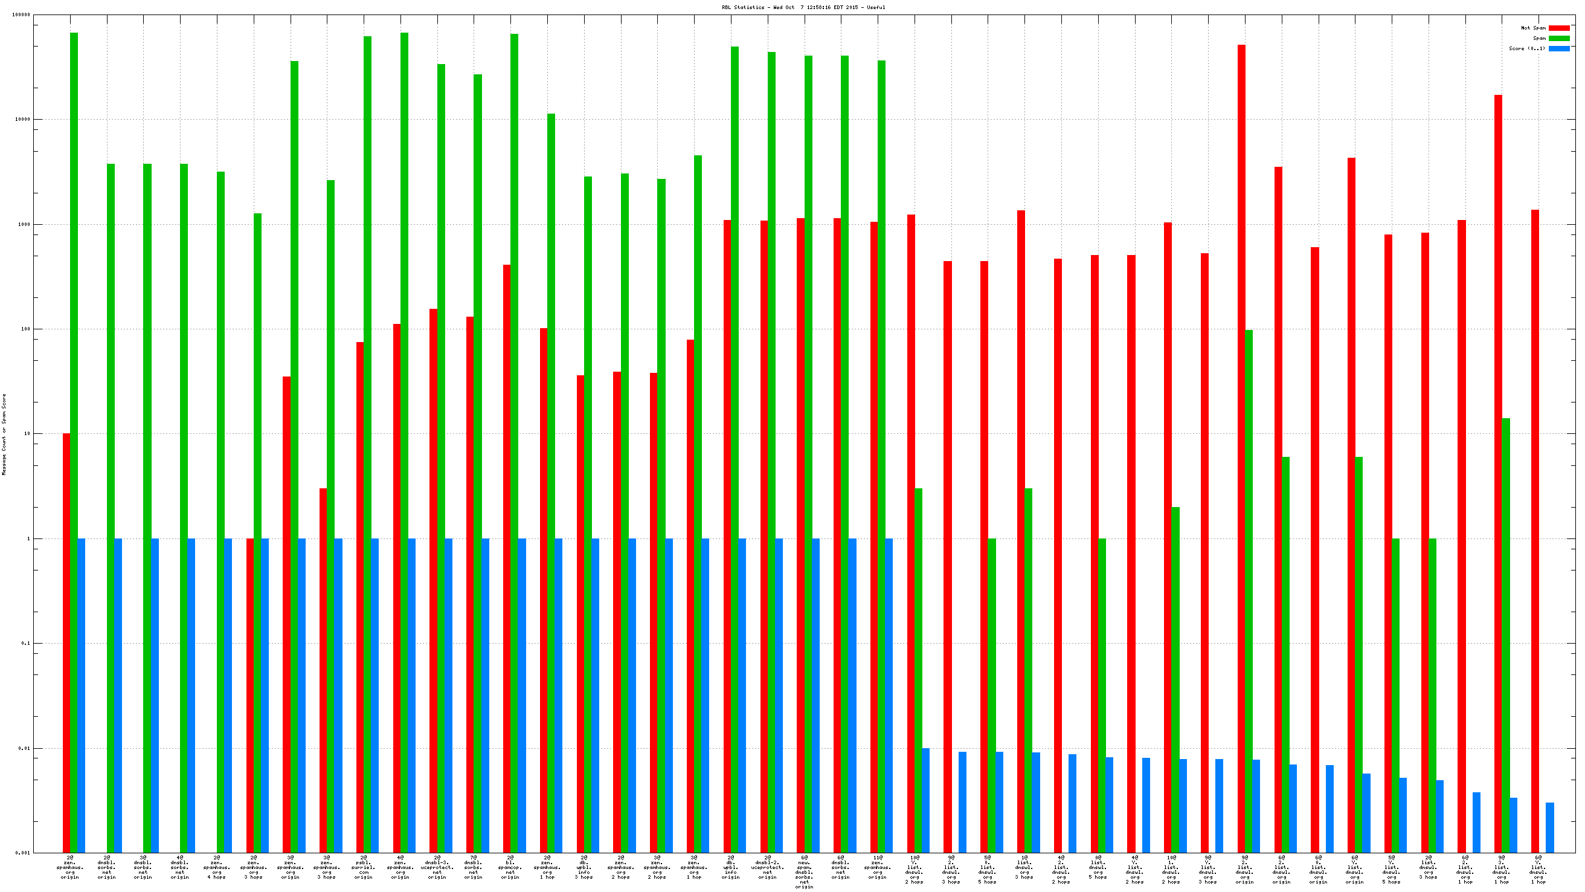Click the psbl.surriel.com origin axis label

[x=363, y=867]
